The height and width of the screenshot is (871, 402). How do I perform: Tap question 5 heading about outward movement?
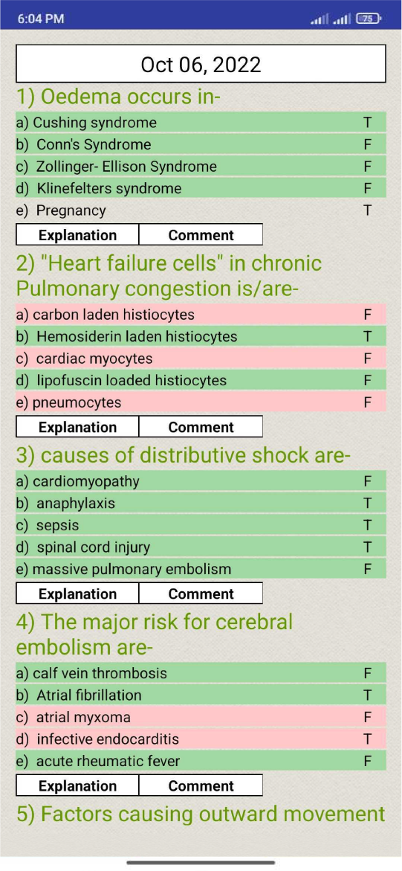tap(201, 814)
